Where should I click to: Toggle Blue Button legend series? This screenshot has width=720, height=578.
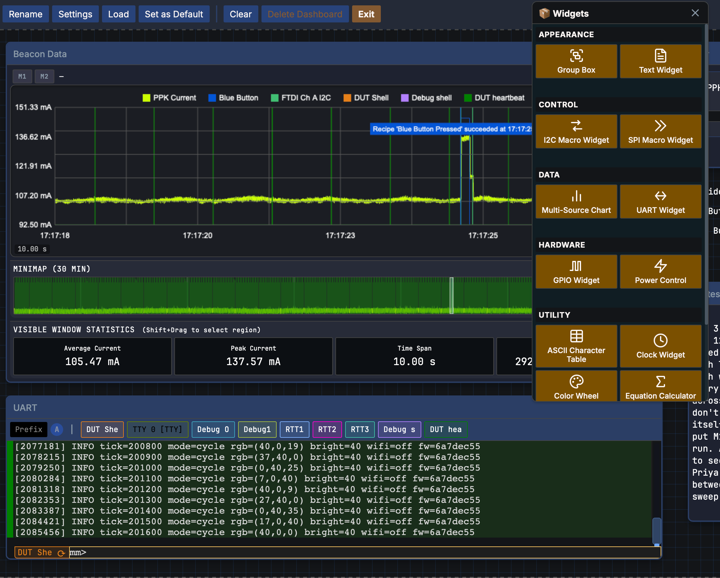coord(233,98)
